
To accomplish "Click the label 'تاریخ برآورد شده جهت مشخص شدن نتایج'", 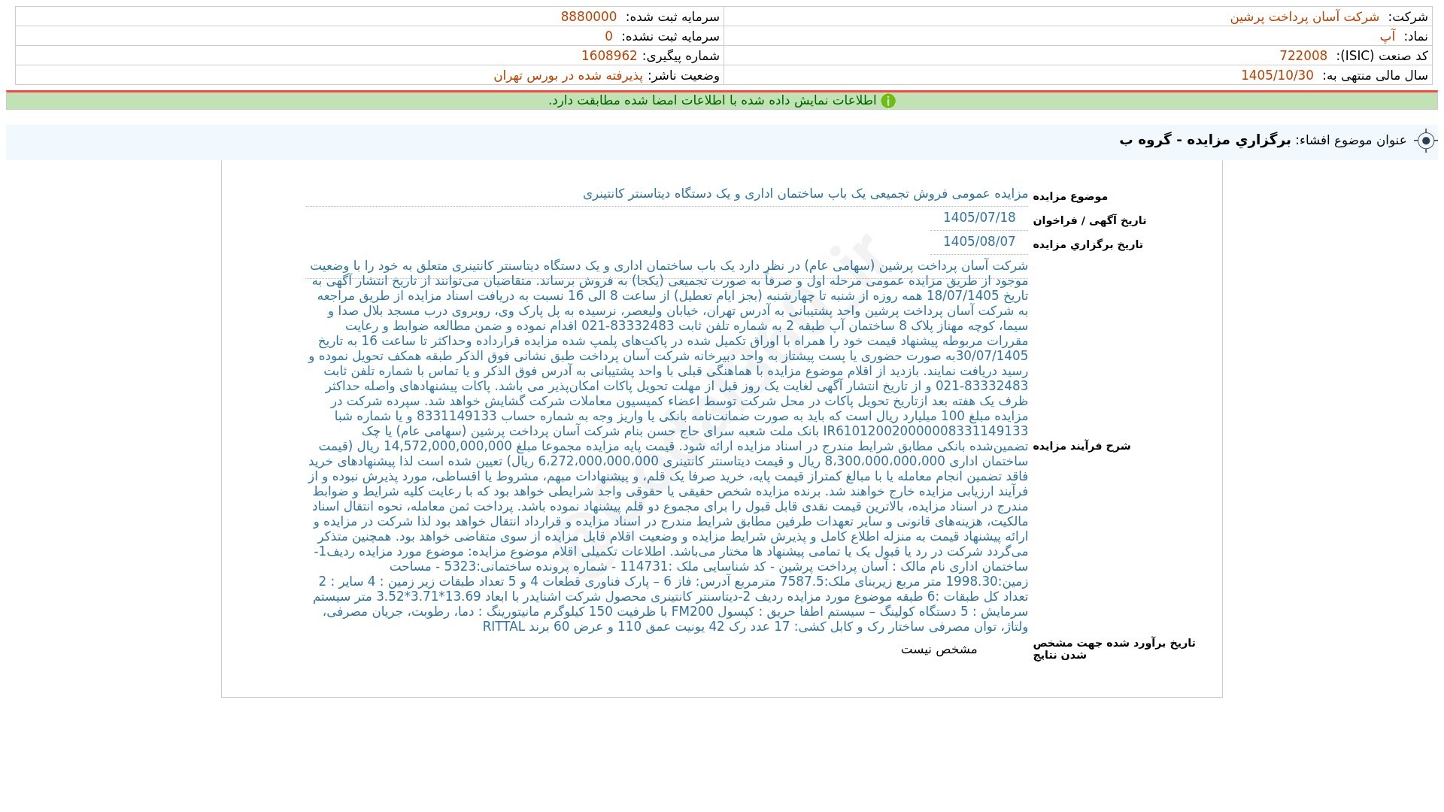I will point(1114,649).
